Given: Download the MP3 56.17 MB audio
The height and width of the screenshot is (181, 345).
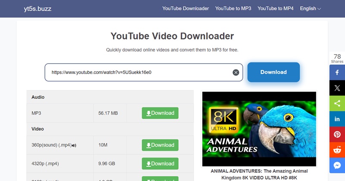Looking at the screenshot, I should point(160,113).
